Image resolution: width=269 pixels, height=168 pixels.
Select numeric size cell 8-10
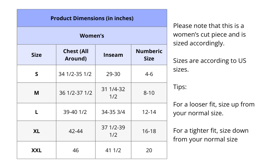click(x=149, y=93)
